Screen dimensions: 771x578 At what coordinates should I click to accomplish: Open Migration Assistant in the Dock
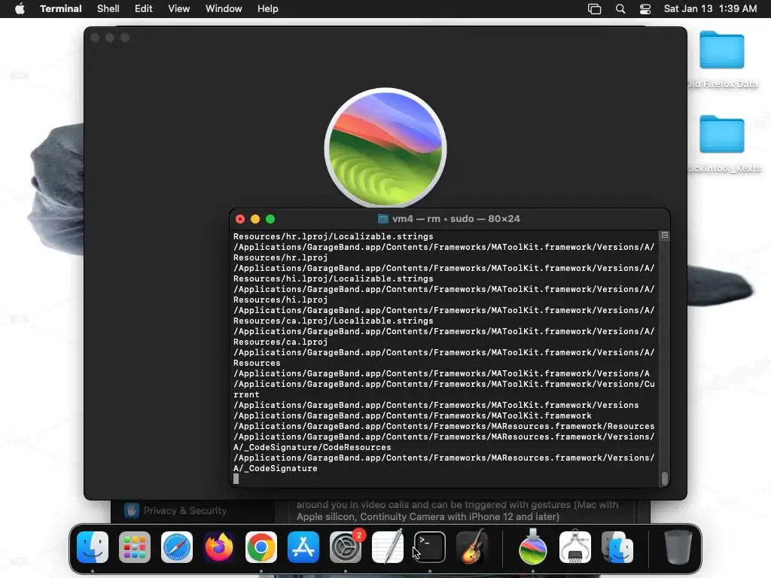[617, 547]
